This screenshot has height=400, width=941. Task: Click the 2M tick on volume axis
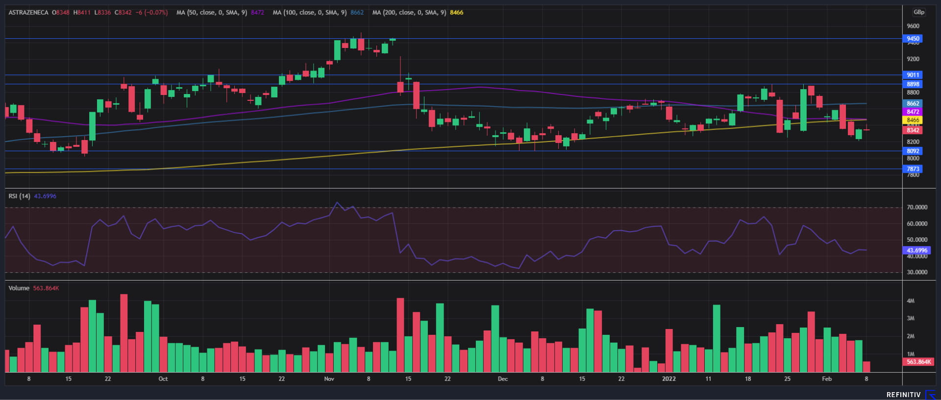910,336
